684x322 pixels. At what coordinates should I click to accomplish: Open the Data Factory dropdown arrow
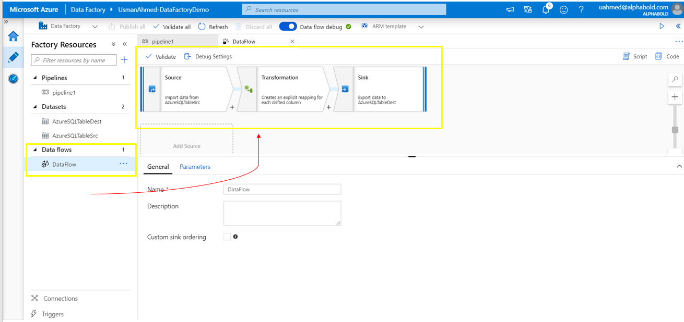[x=95, y=27]
